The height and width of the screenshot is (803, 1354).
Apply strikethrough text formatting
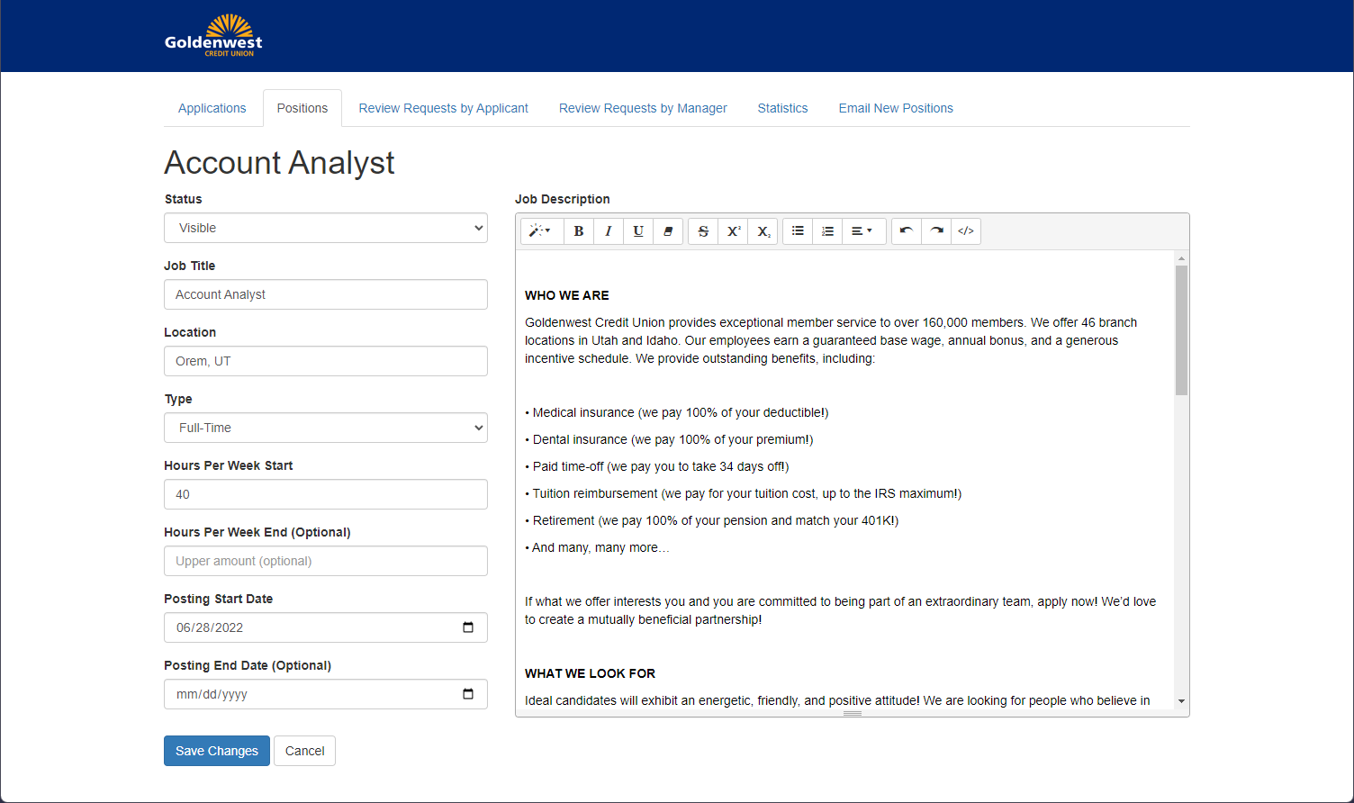[x=703, y=231]
